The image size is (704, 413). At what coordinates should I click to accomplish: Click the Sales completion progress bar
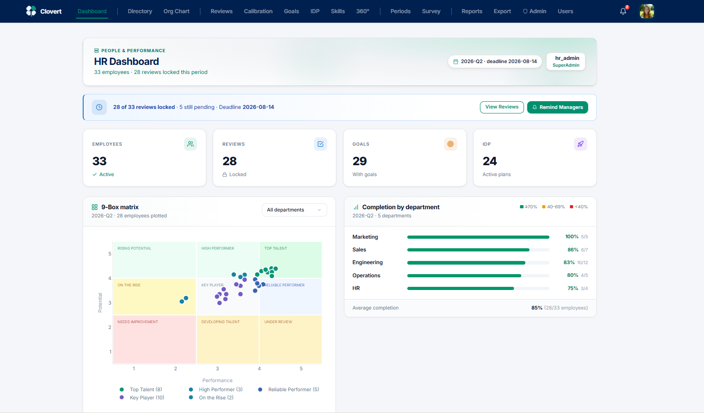click(x=478, y=250)
